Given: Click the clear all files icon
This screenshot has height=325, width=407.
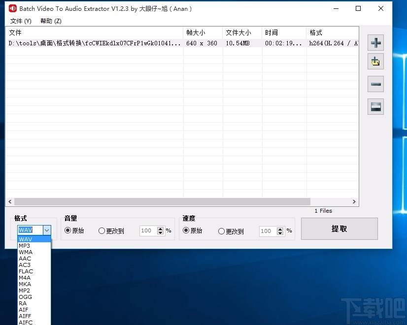Looking at the screenshot, I should point(375,106).
